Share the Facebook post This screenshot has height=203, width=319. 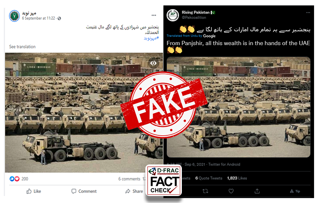pyautogui.click(x=134, y=191)
